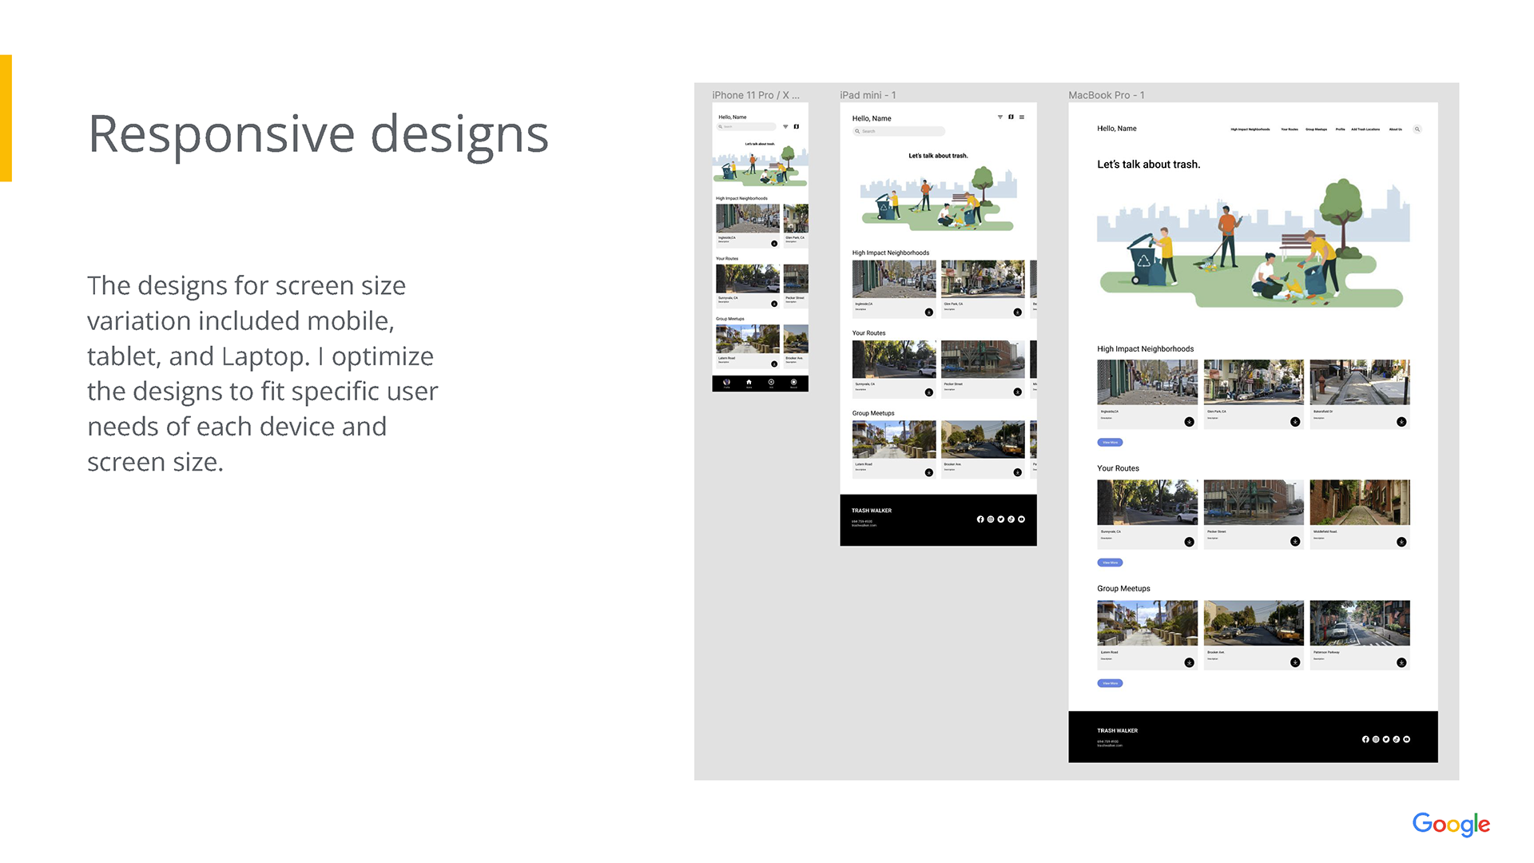
Task: Click the search icon in MacBook Pro navbar
Action: coord(1417,129)
